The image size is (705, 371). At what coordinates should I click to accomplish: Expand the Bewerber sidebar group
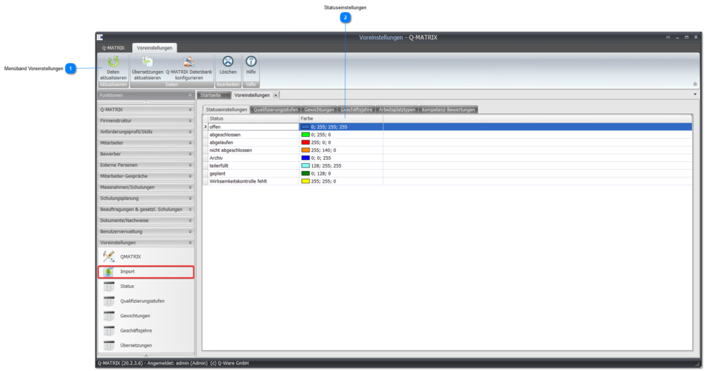pos(146,154)
